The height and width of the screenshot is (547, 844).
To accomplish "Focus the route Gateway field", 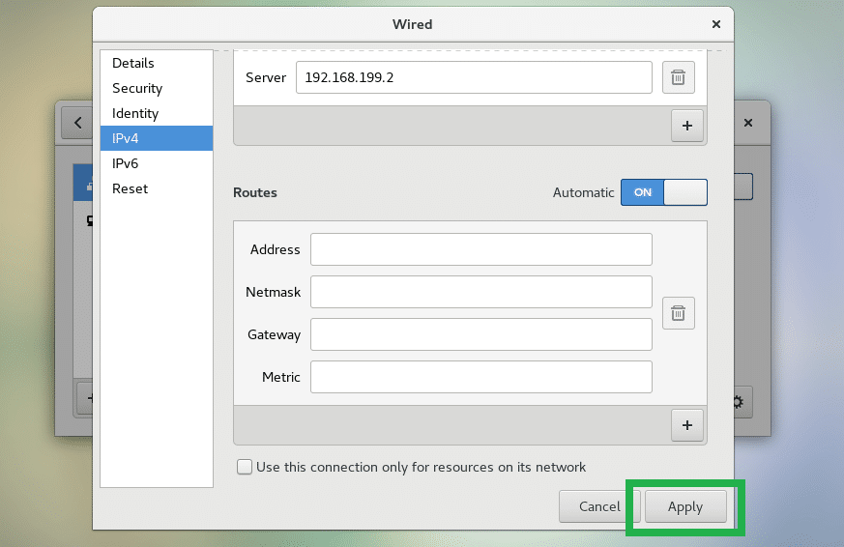I will tap(480, 334).
